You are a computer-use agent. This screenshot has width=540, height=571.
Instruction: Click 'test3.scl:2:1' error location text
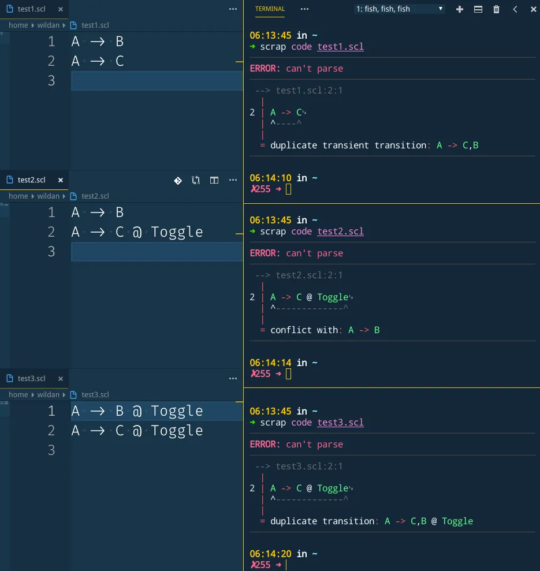coord(309,466)
